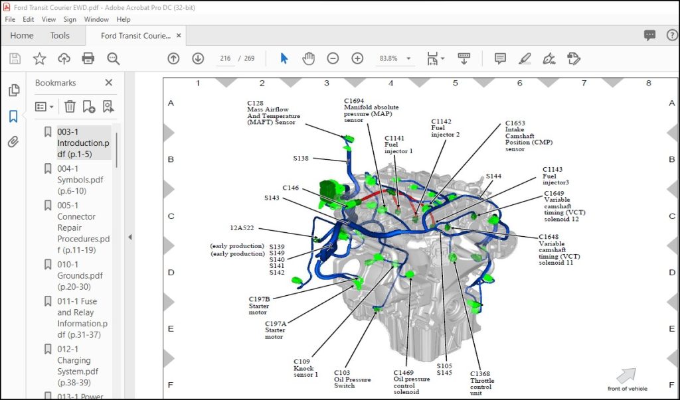Open the File menu
680x400 pixels.
(x=10, y=19)
